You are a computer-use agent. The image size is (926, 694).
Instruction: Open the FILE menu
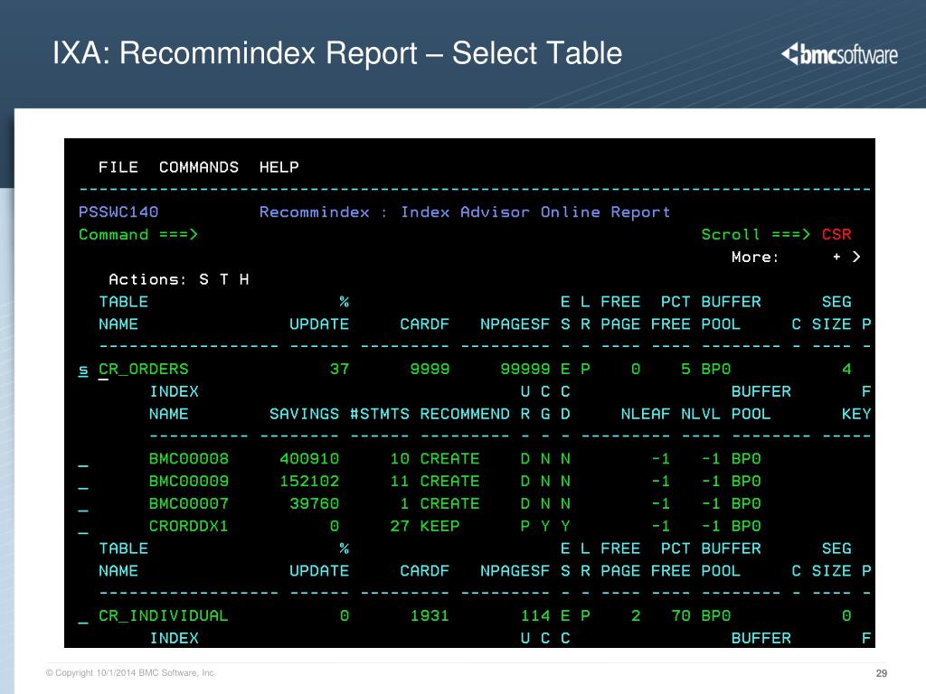[118, 167]
